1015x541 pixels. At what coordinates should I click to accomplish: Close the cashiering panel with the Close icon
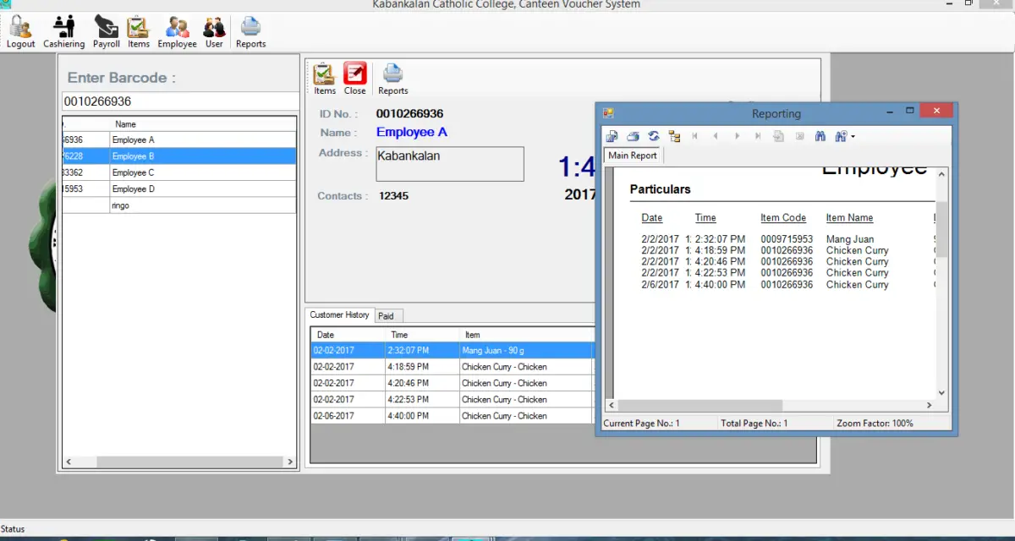click(x=354, y=76)
